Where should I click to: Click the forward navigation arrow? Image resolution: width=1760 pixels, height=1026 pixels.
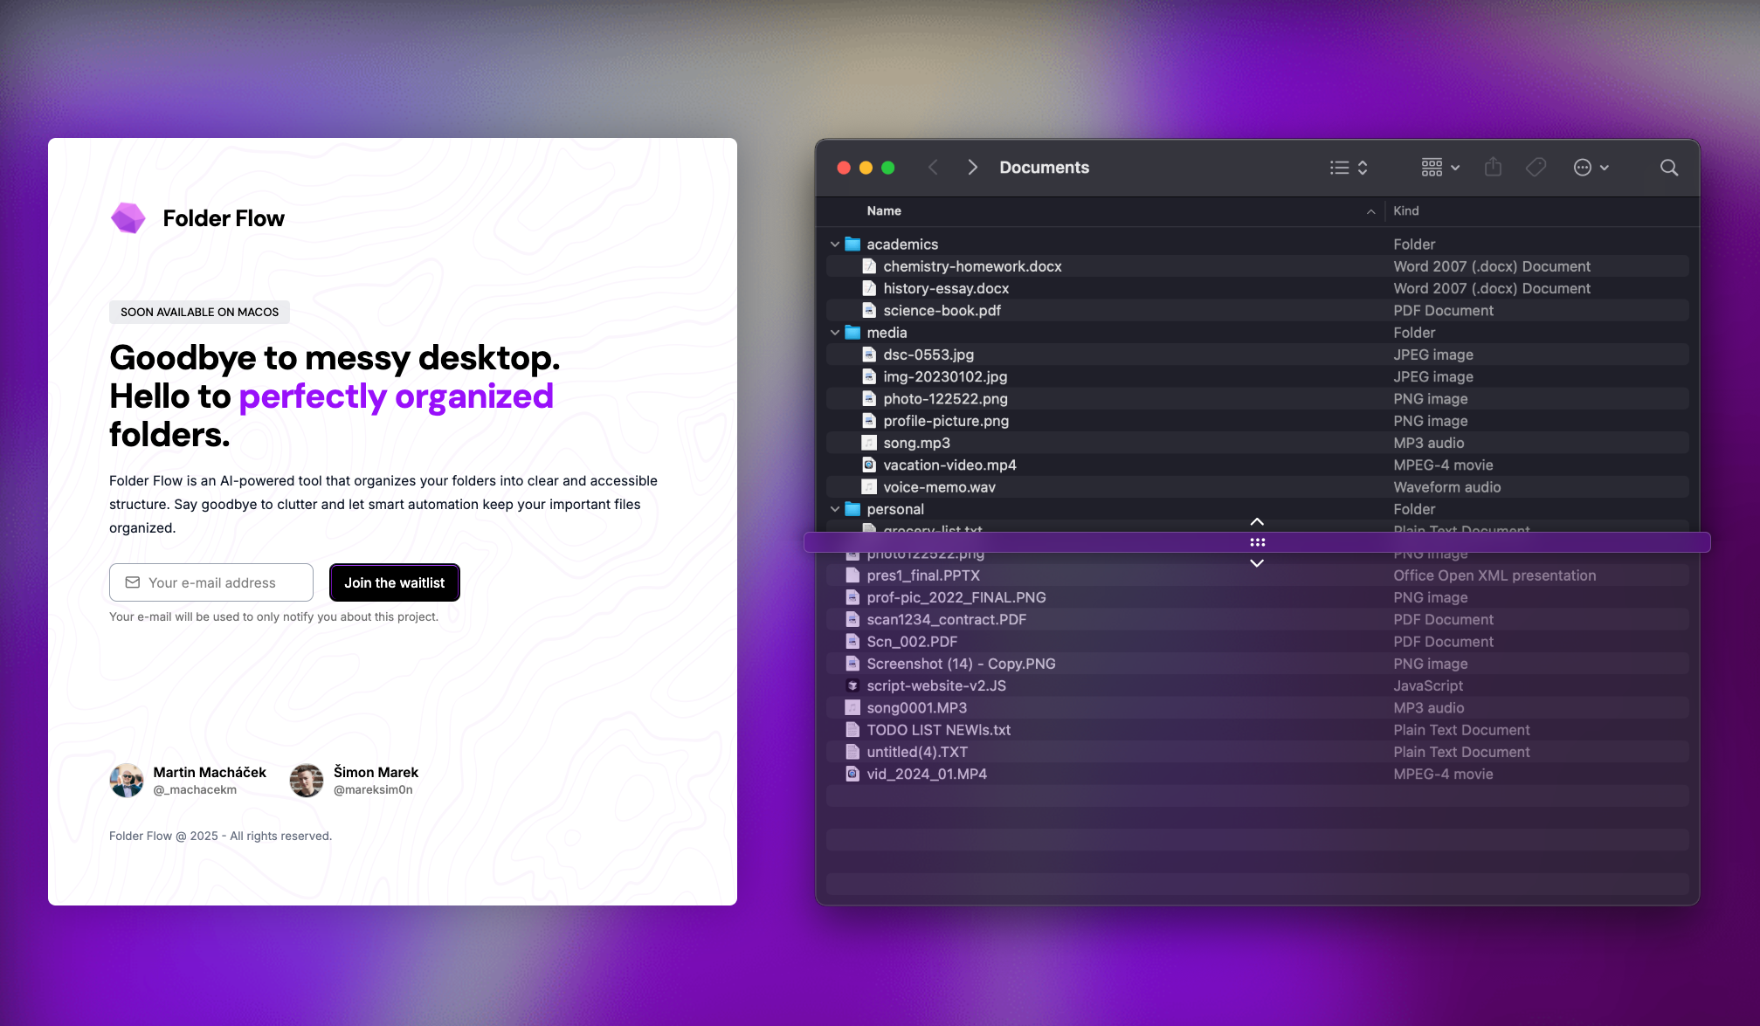(x=972, y=167)
